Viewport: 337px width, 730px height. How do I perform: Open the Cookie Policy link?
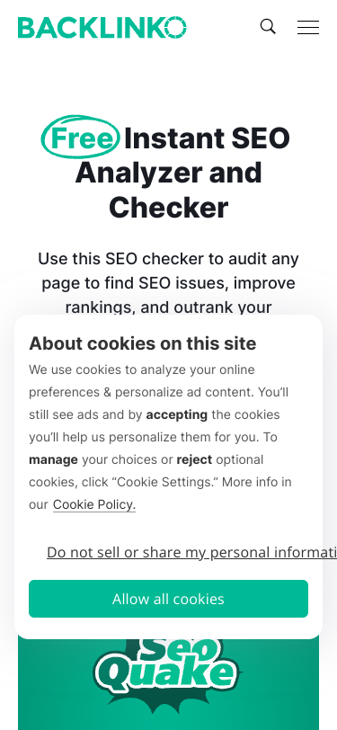coord(94,504)
